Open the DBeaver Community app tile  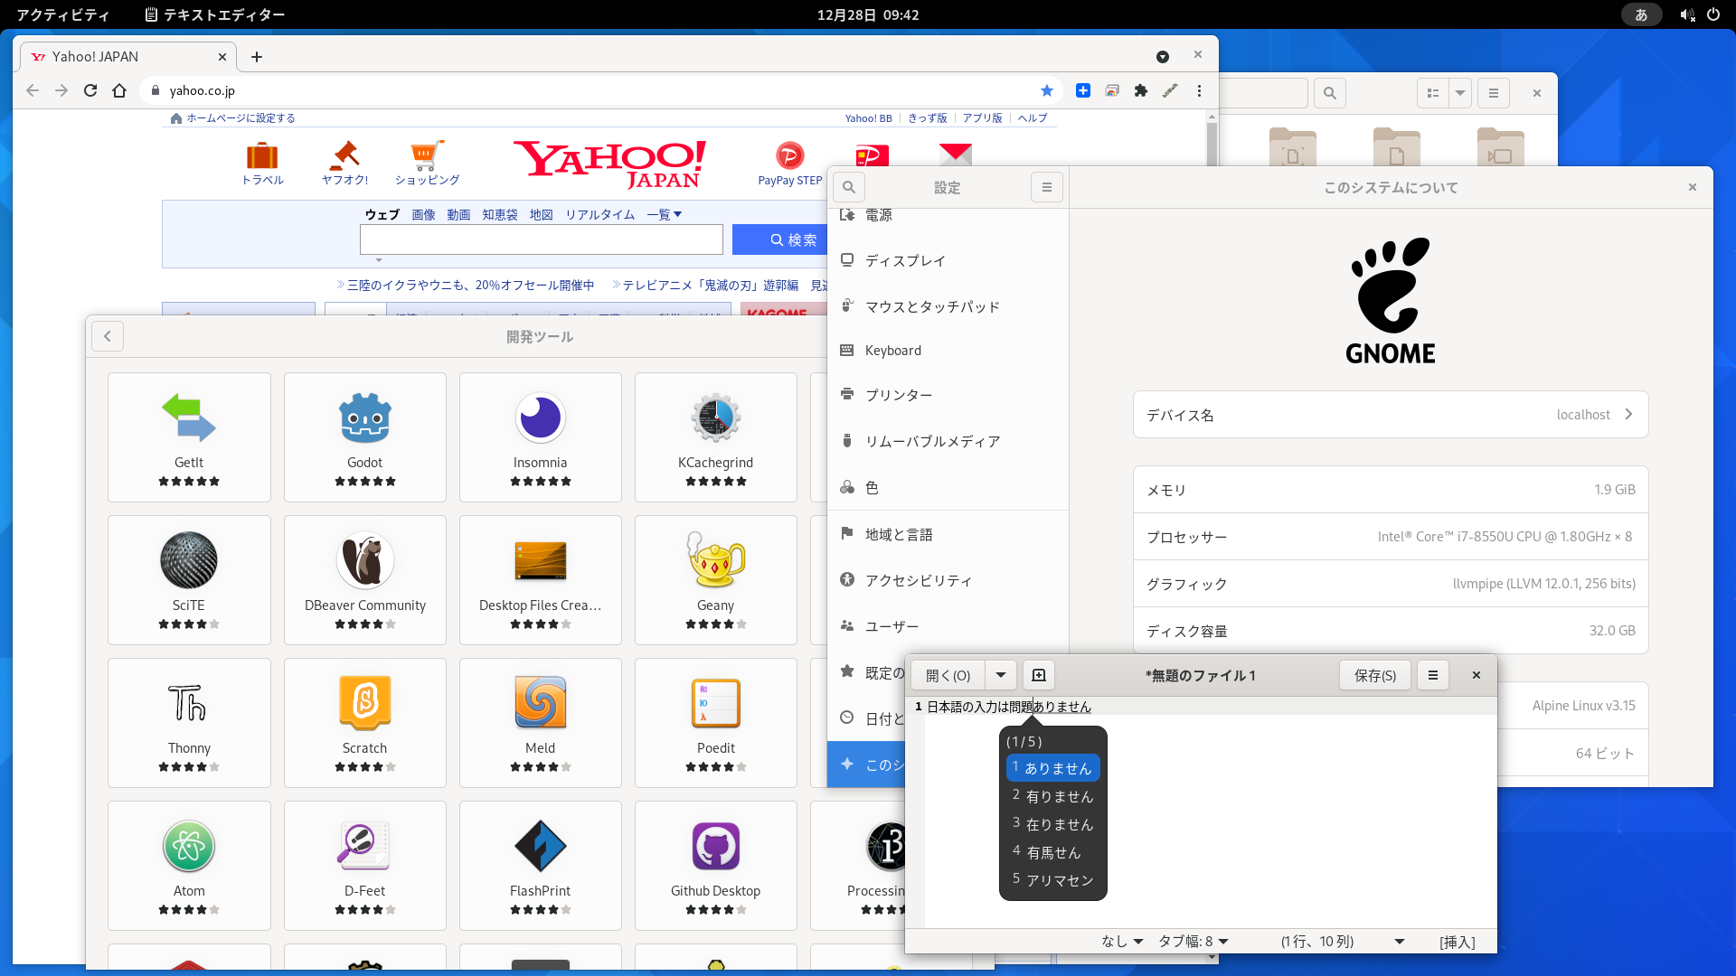364,580
